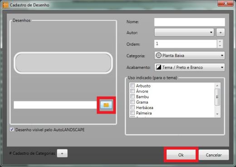Expand the Acabamento dropdown

tap(190, 67)
